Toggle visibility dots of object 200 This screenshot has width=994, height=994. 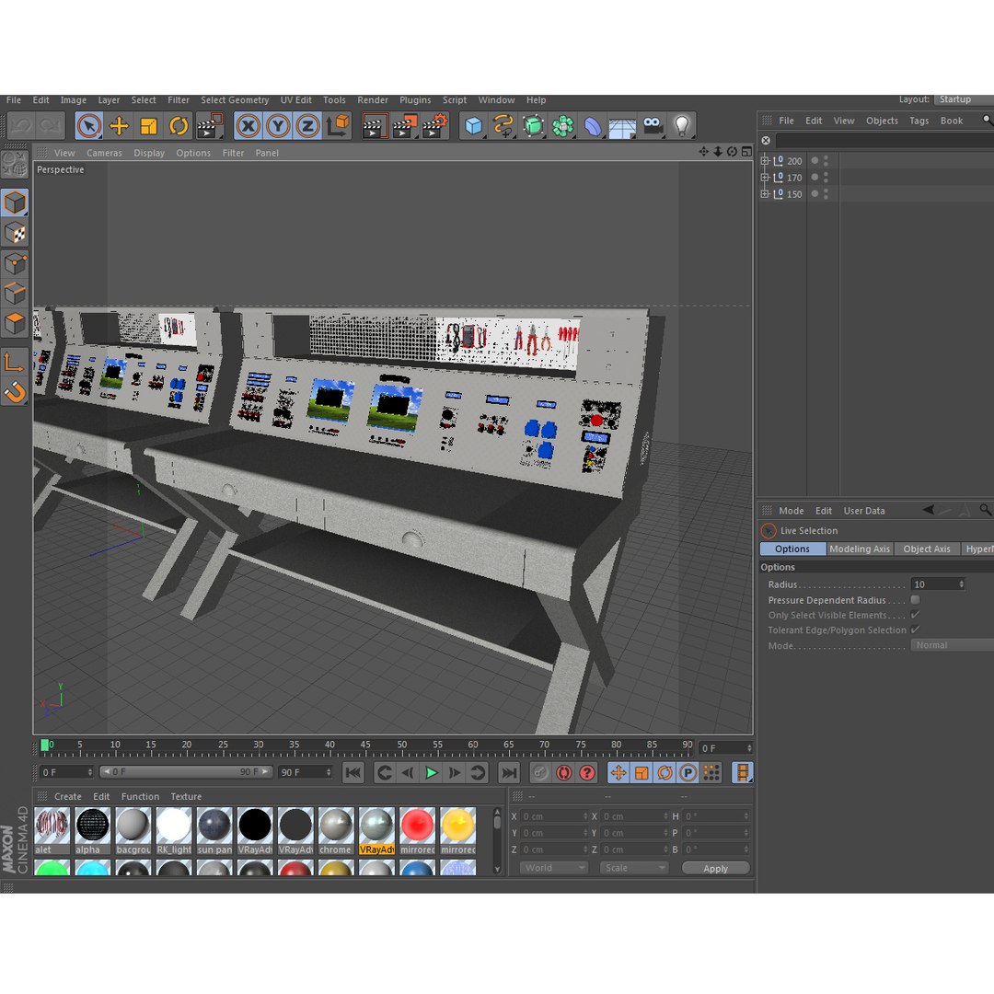tap(826, 161)
